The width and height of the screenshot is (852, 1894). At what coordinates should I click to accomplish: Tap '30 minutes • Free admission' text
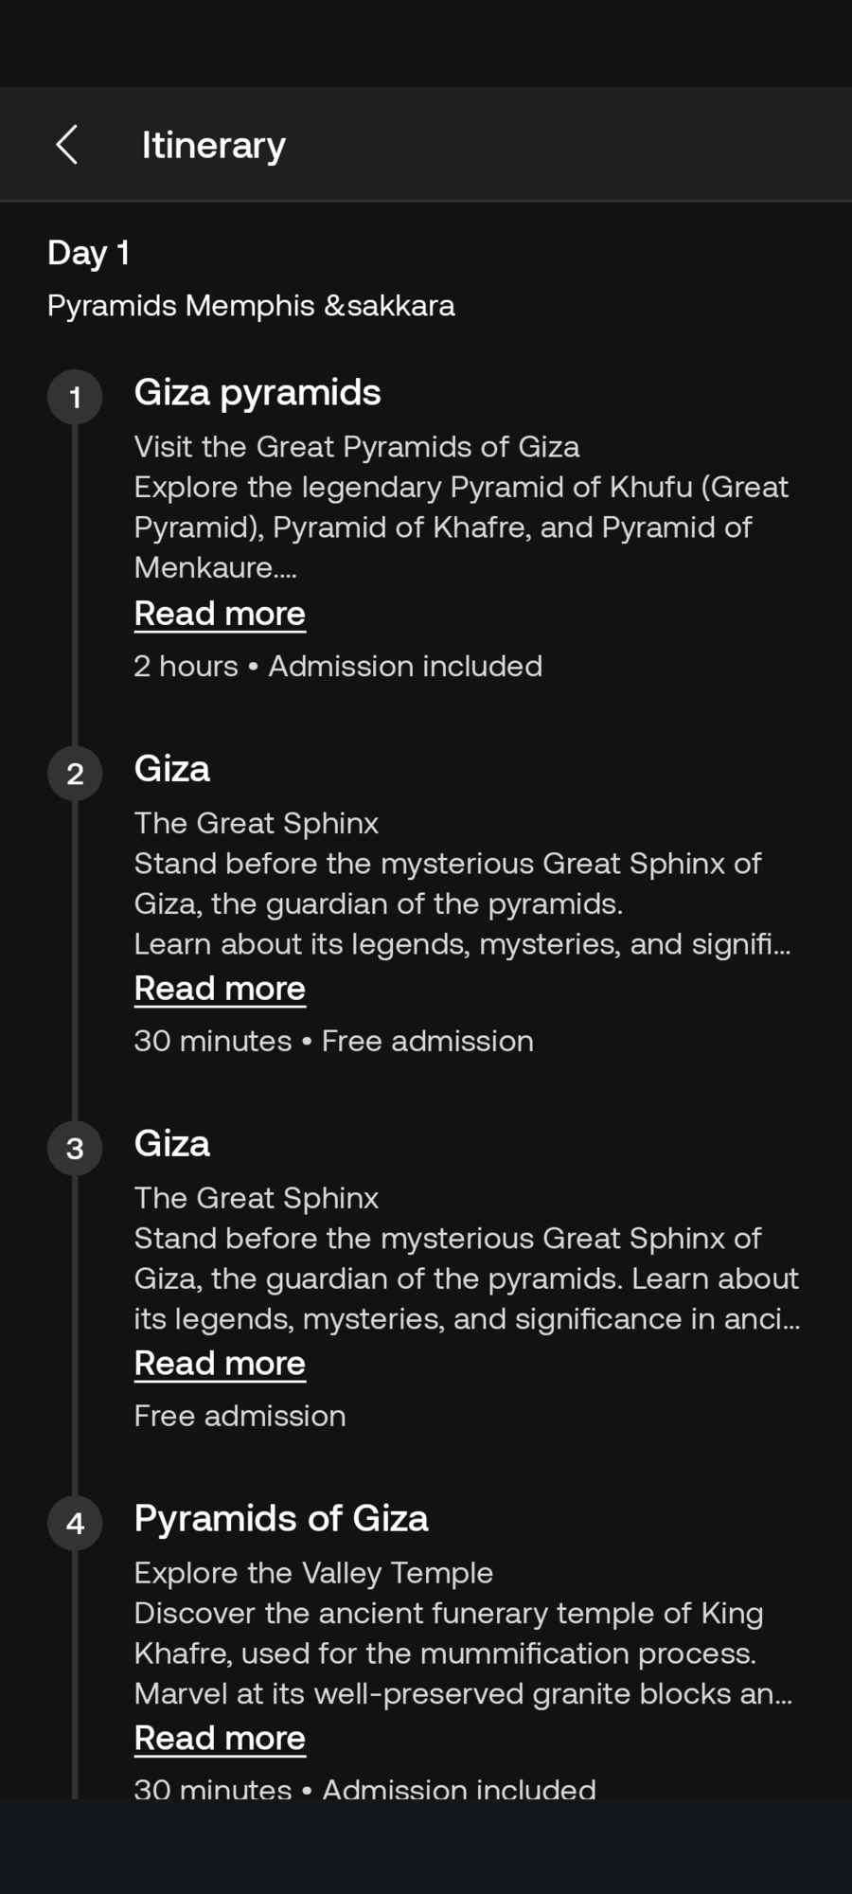333,1042
